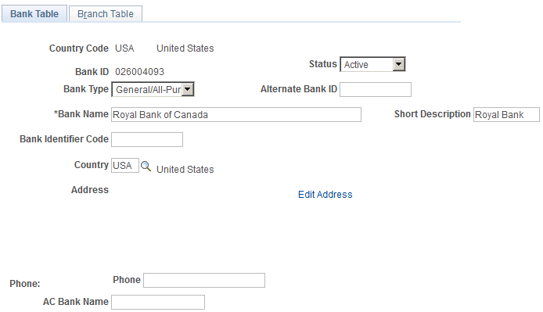Focus the Country code input box
543x312 pixels.
[125, 166]
